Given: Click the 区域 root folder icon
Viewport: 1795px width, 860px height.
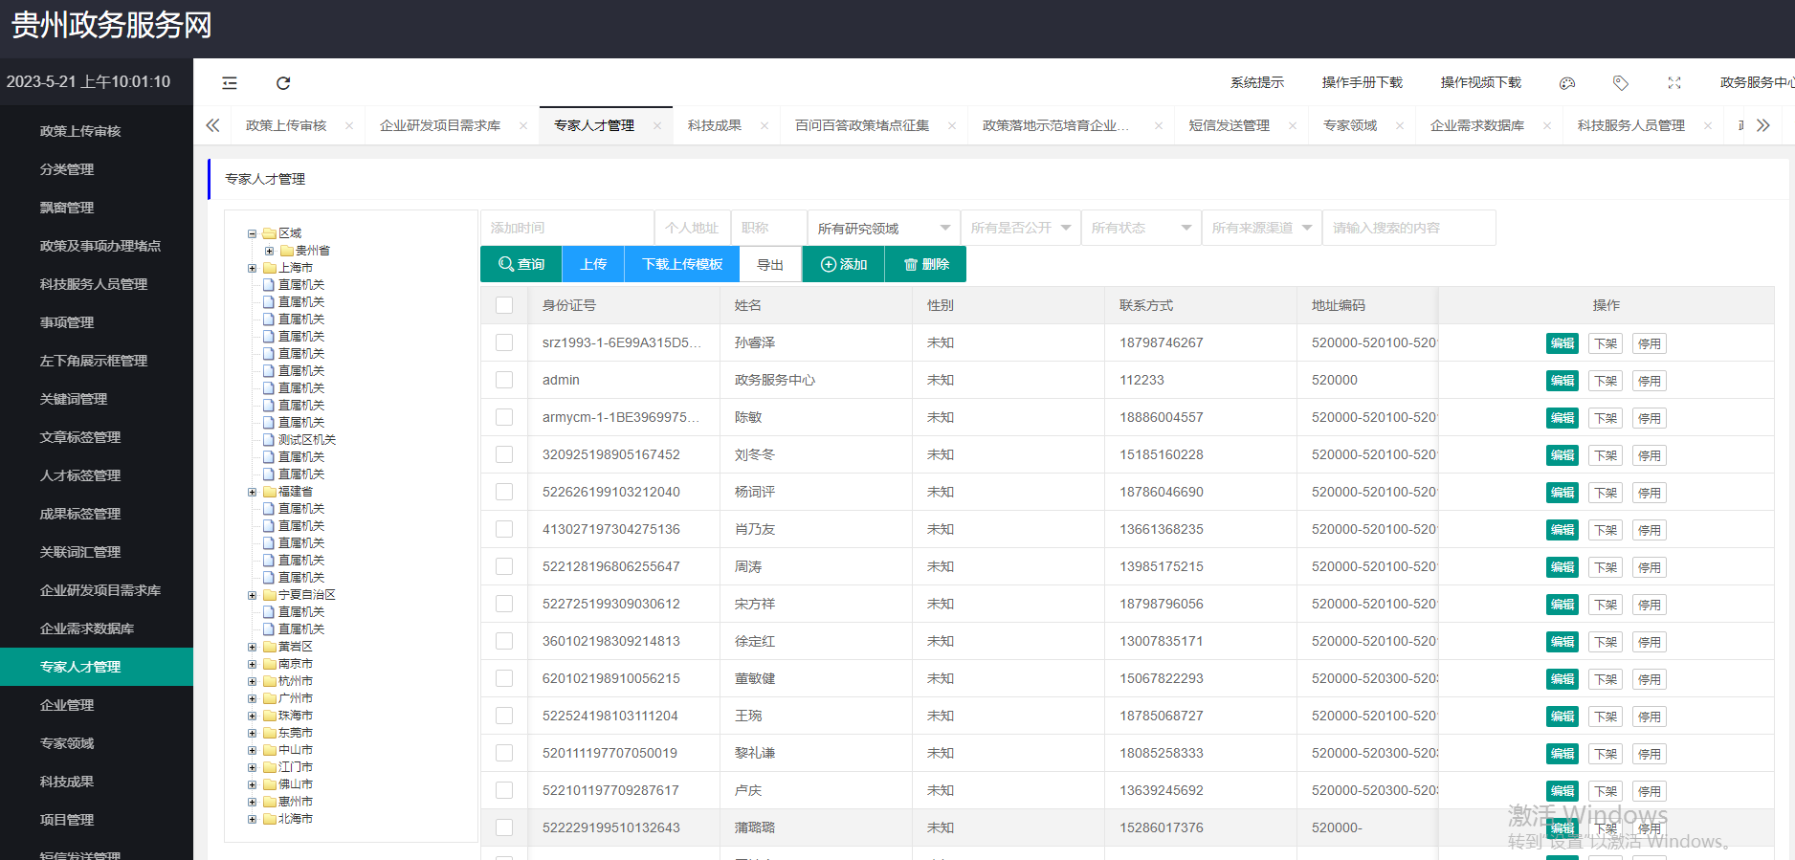Looking at the screenshot, I should (x=270, y=233).
